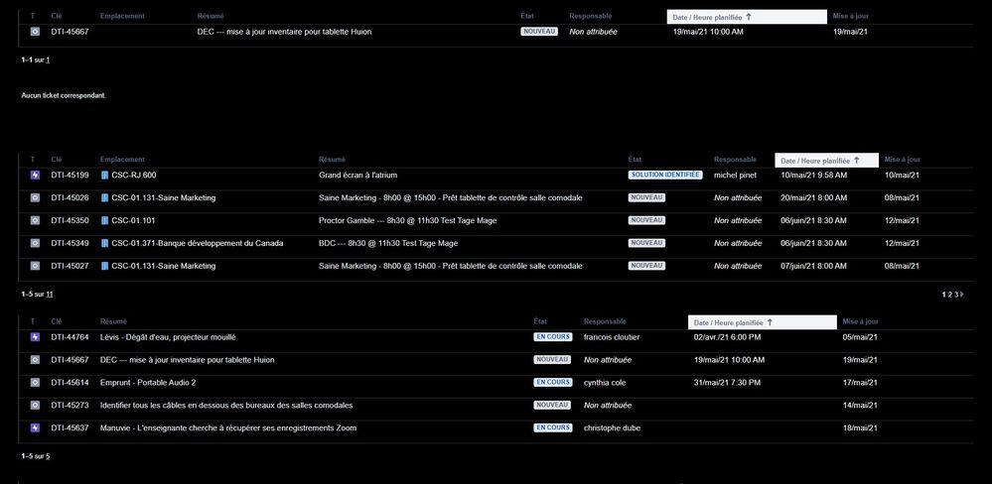Click the EN COURS badge for DTI-44764
Viewport: 992px width, 484px height.
pyautogui.click(x=553, y=337)
